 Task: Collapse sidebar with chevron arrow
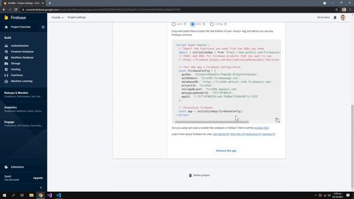[x=41, y=187]
